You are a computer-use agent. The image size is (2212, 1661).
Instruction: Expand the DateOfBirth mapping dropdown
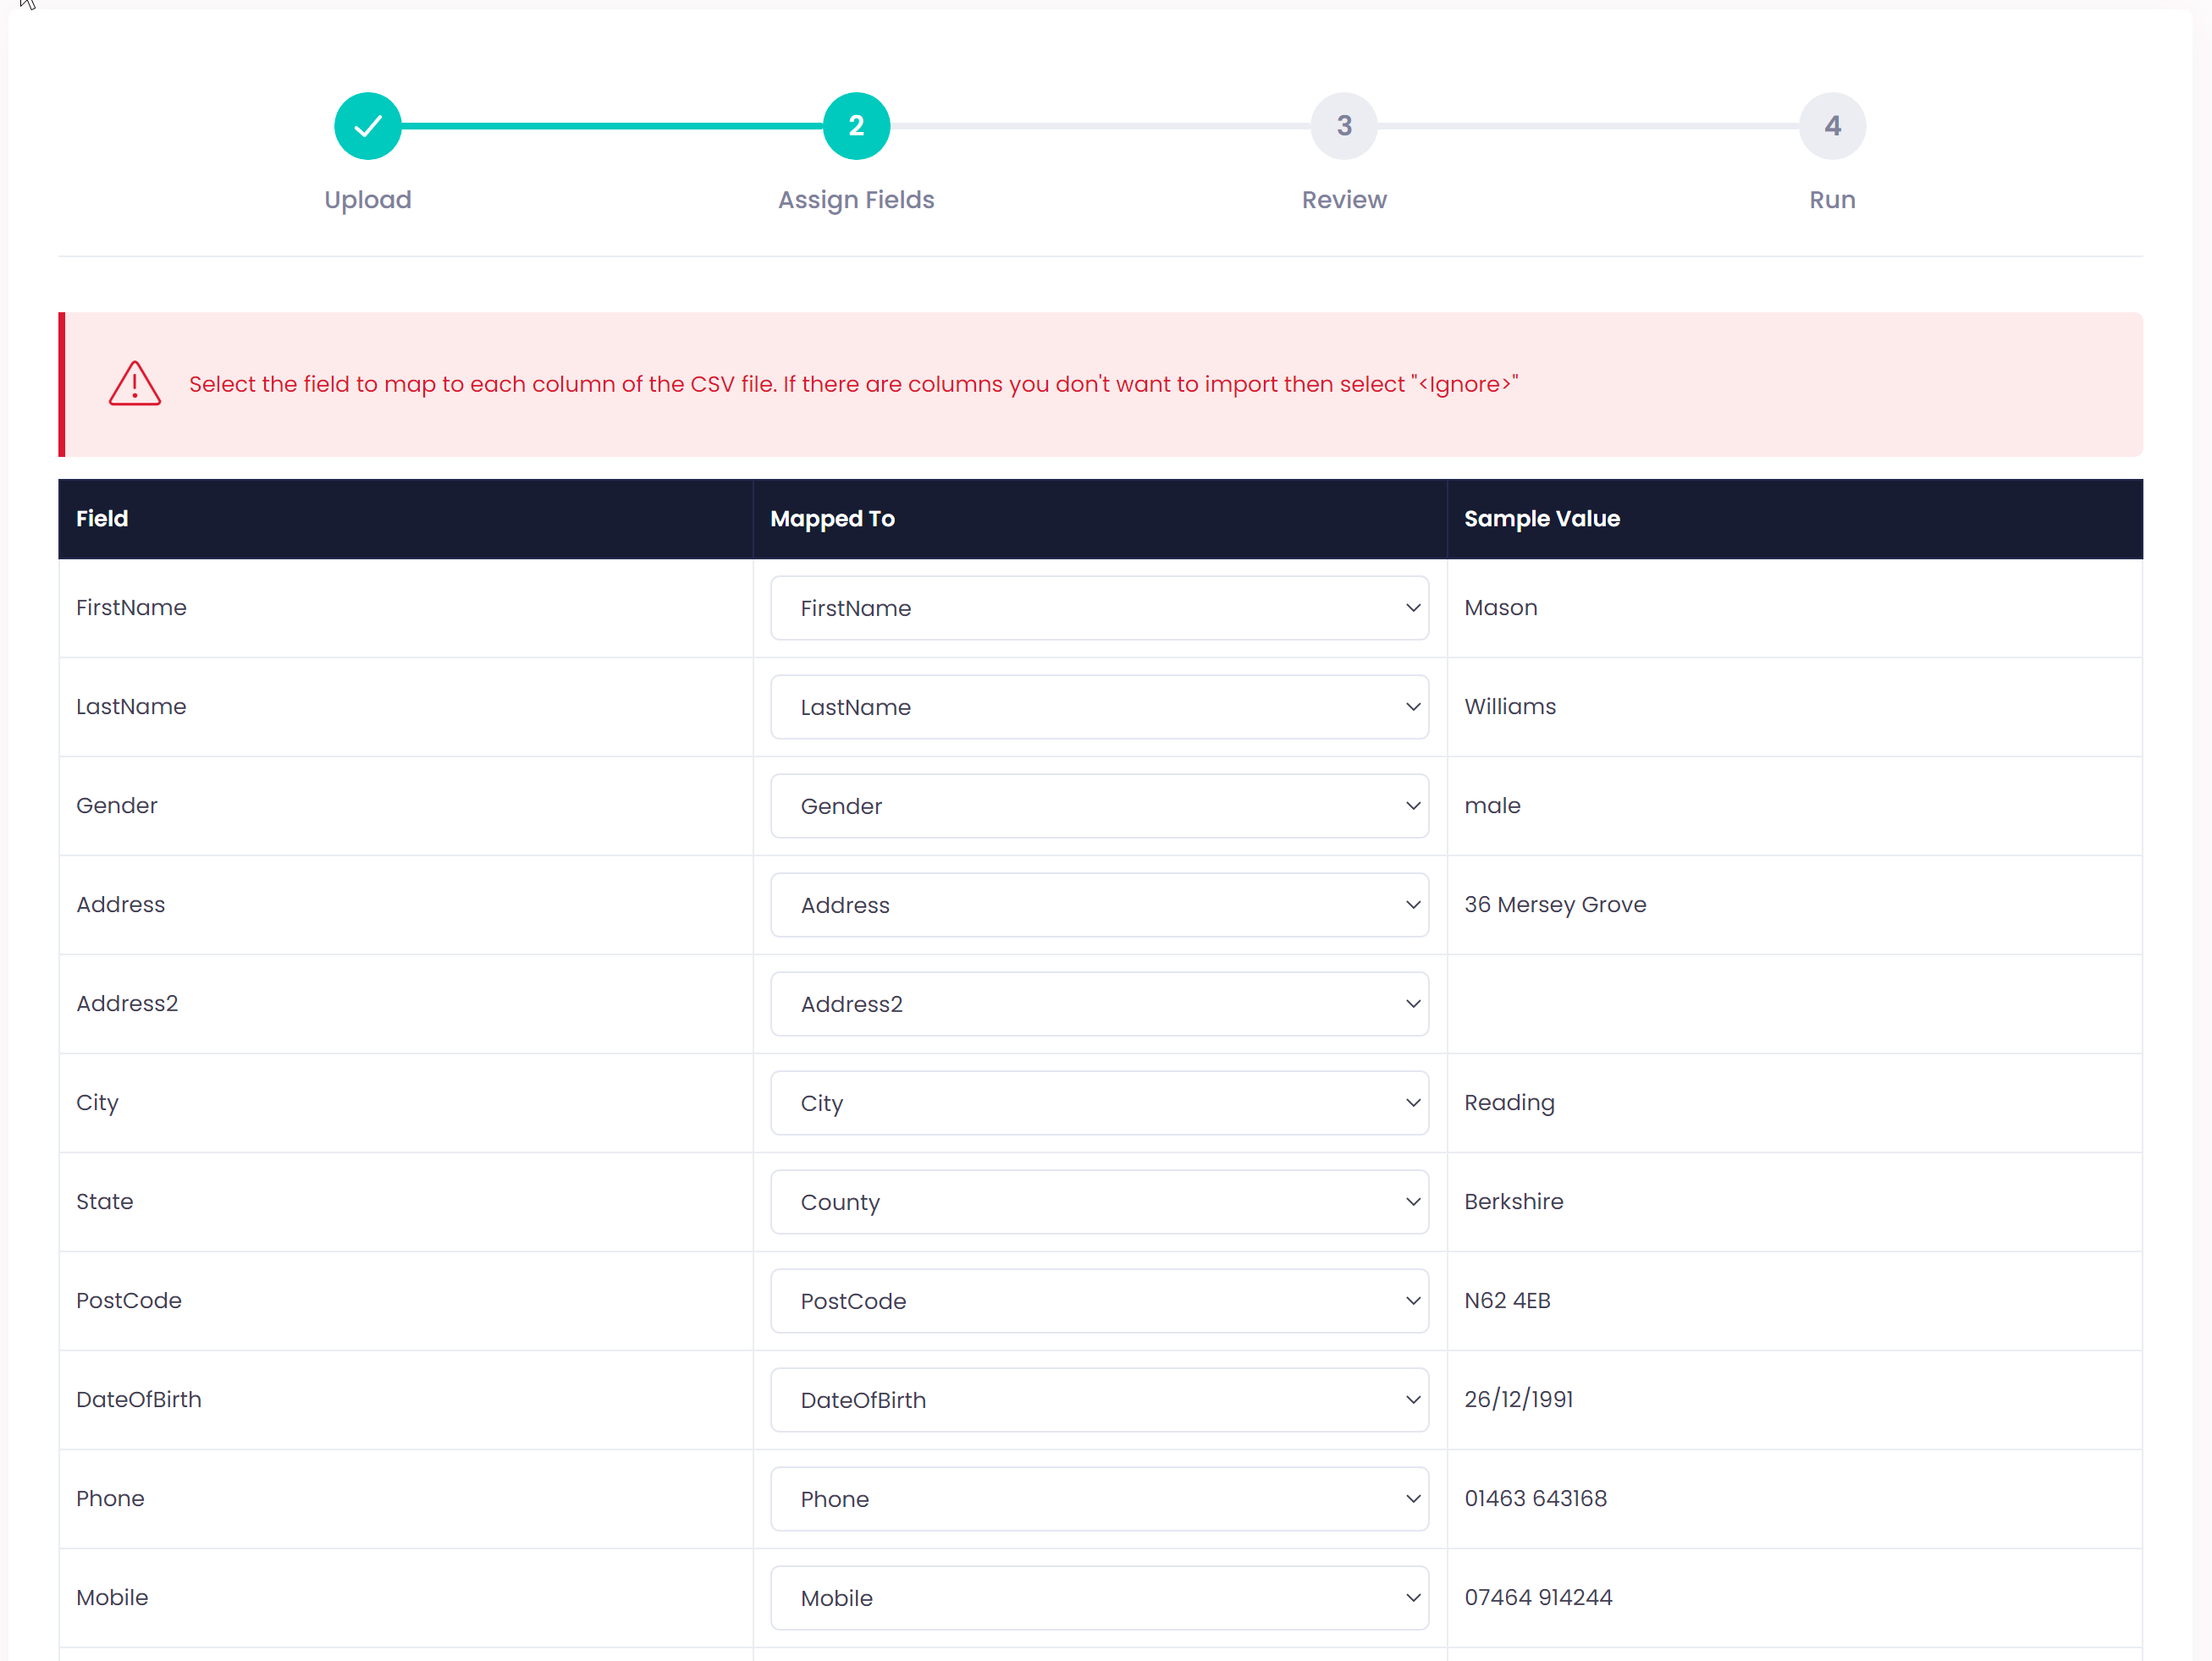[1098, 1400]
